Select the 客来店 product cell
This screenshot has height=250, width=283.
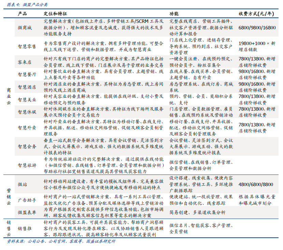coord(25,62)
